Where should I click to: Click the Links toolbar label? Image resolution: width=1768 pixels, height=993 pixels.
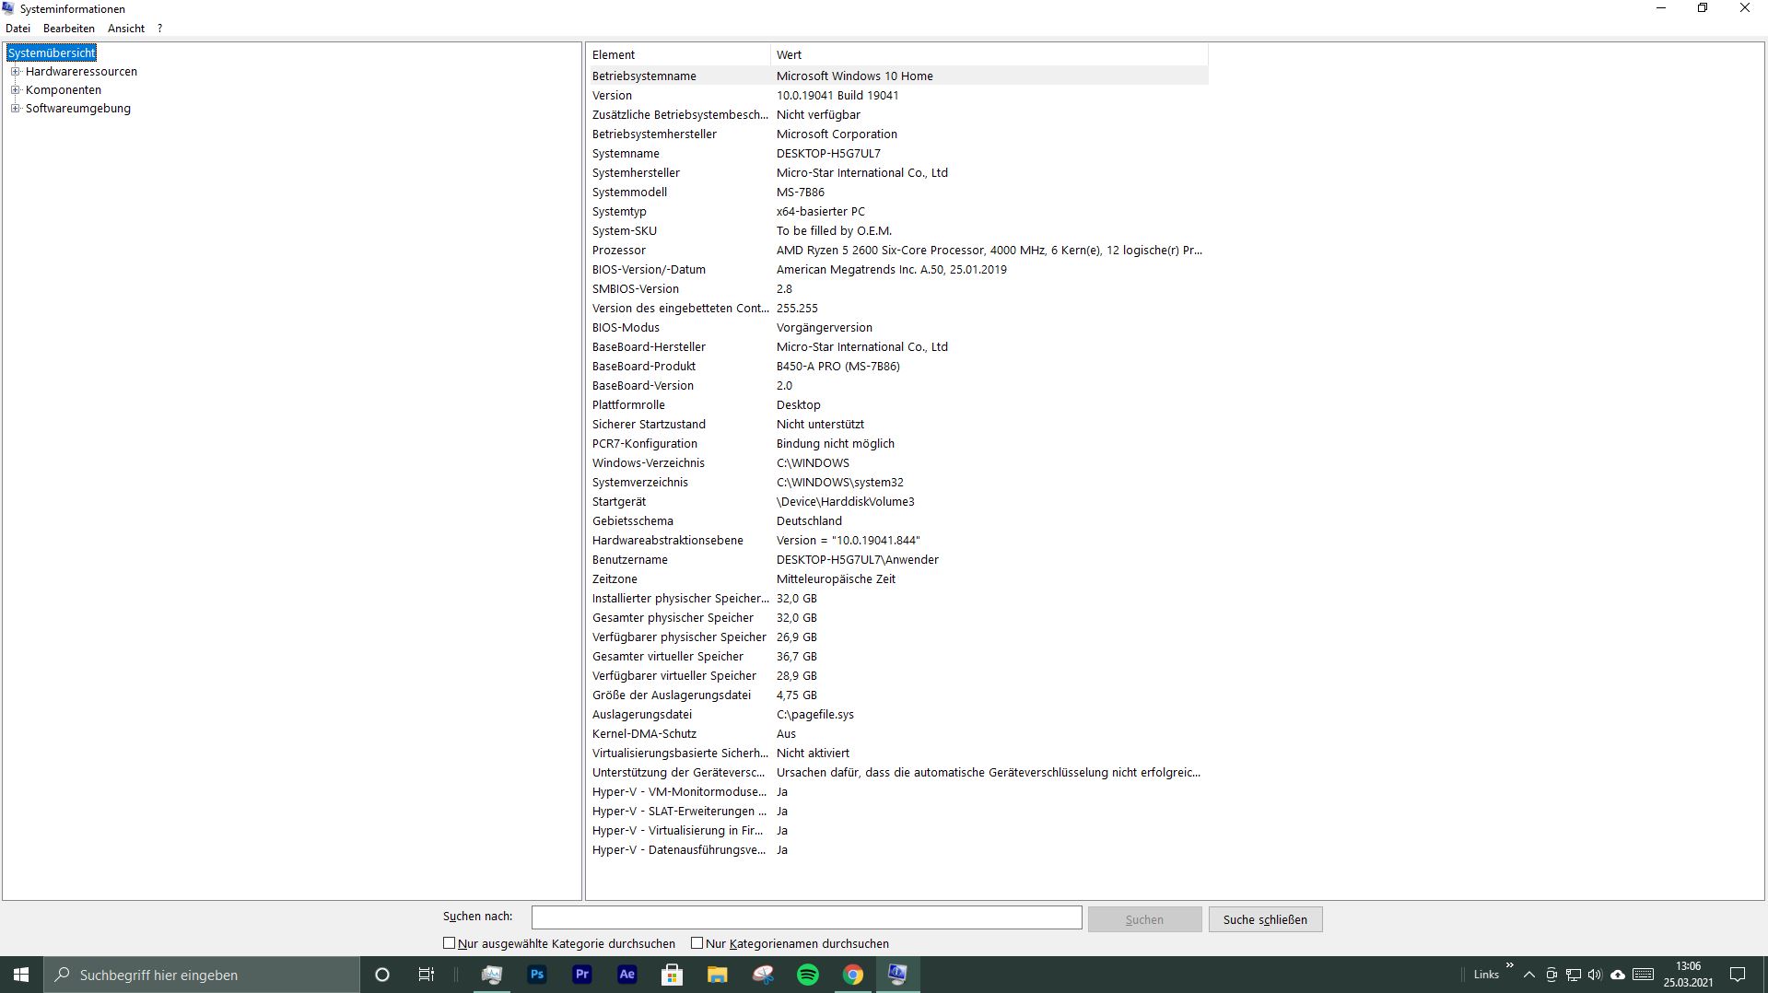coord(1486,975)
